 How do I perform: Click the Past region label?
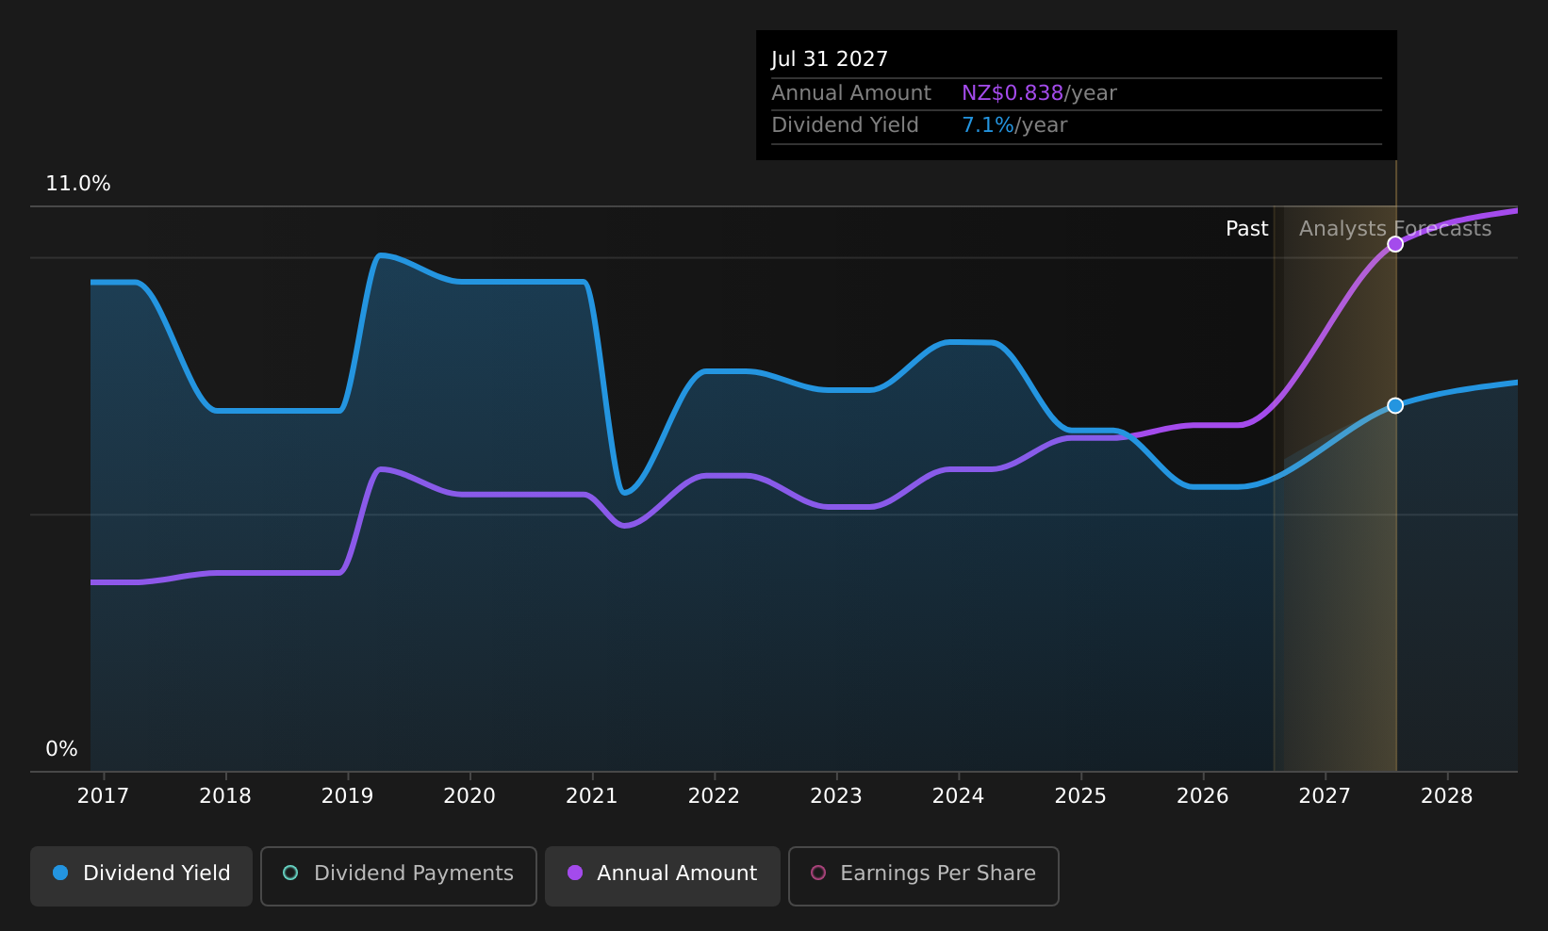click(x=1247, y=229)
